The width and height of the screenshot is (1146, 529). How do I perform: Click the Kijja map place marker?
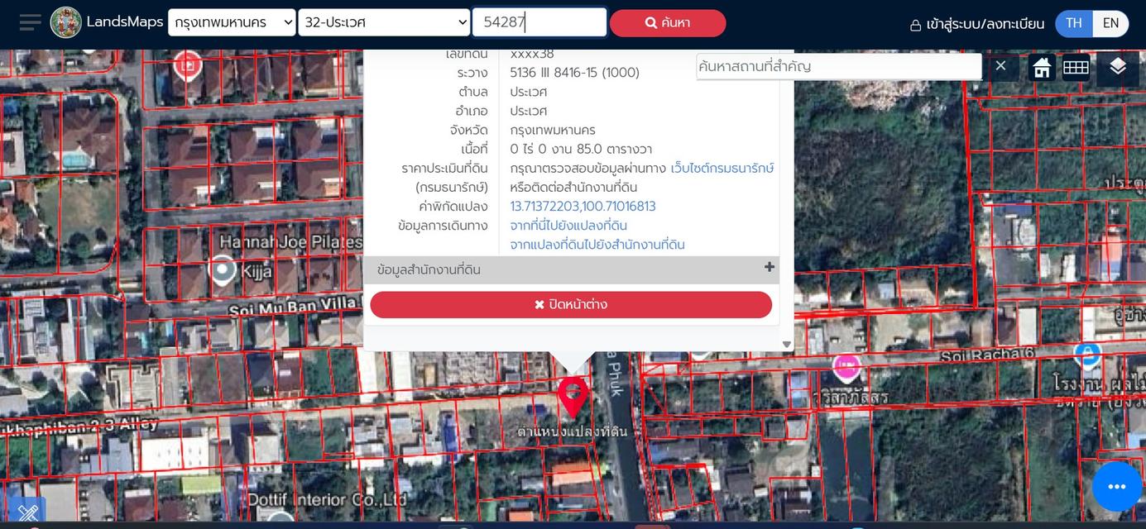[x=222, y=269]
